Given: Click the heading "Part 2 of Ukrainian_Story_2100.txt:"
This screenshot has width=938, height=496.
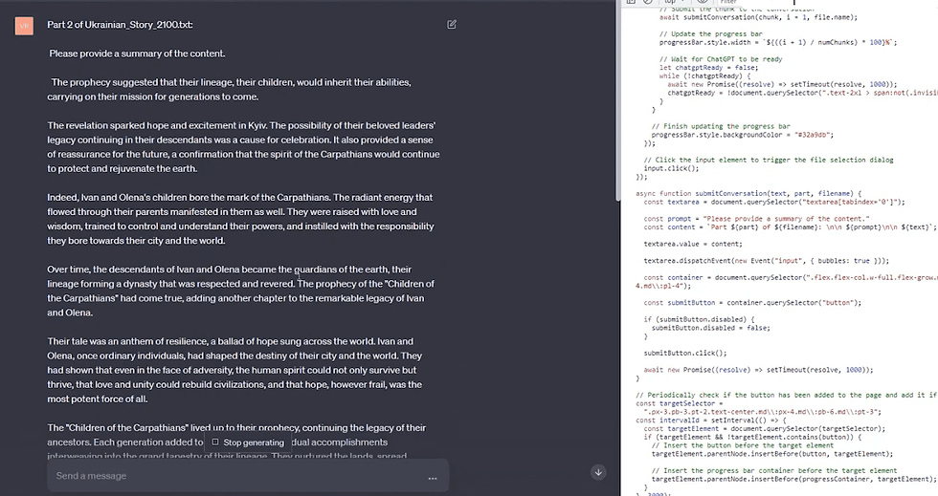Looking at the screenshot, I should pos(120,25).
